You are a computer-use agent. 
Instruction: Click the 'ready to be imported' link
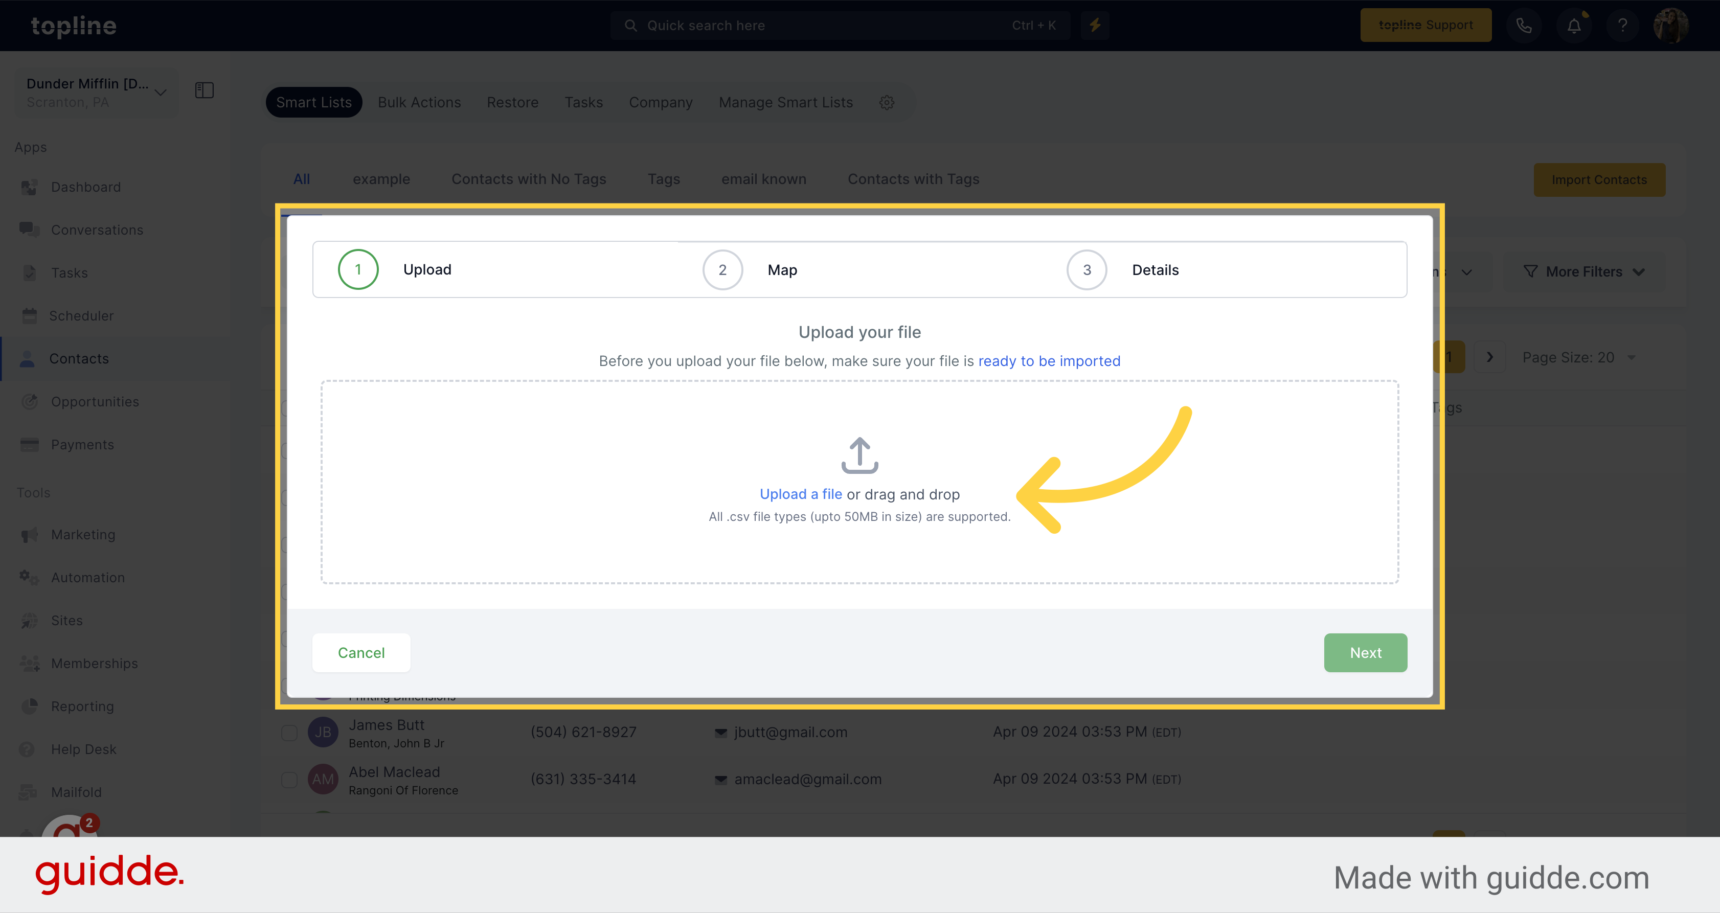1049,360
